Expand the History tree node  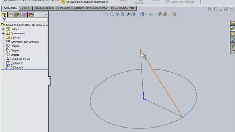pyautogui.click(x=3, y=29)
